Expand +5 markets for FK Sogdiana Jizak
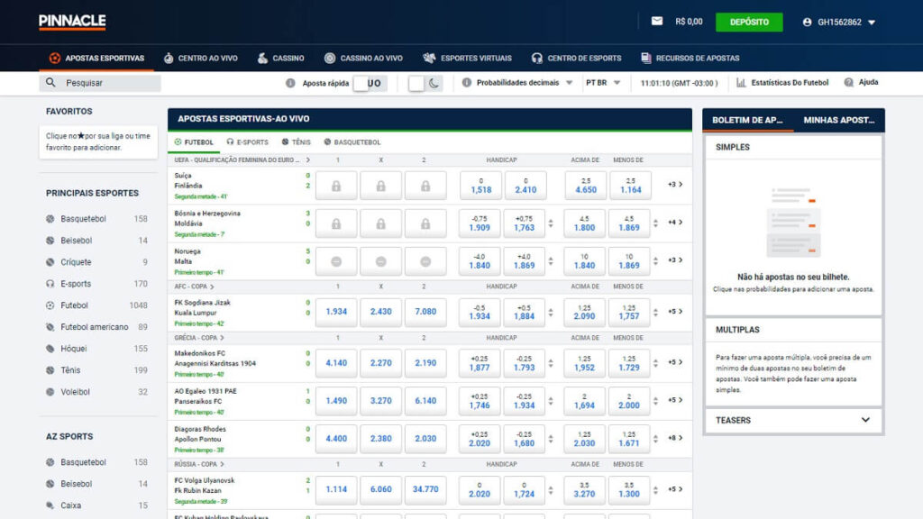The width and height of the screenshot is (923, 519). point(675,311)
